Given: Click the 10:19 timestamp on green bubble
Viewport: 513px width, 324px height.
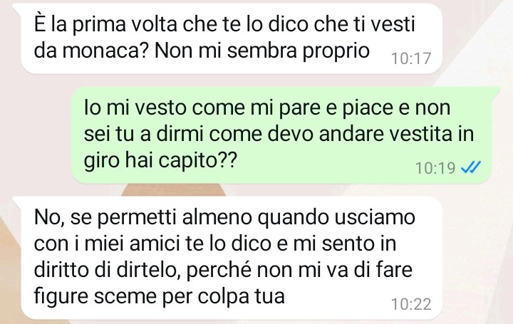Looking at the screenshot, I should 435,168.
